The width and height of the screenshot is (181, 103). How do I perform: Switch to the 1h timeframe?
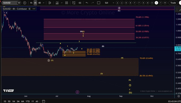[x=31, y=3]
